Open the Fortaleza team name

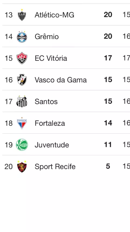(x=50, y=123)
